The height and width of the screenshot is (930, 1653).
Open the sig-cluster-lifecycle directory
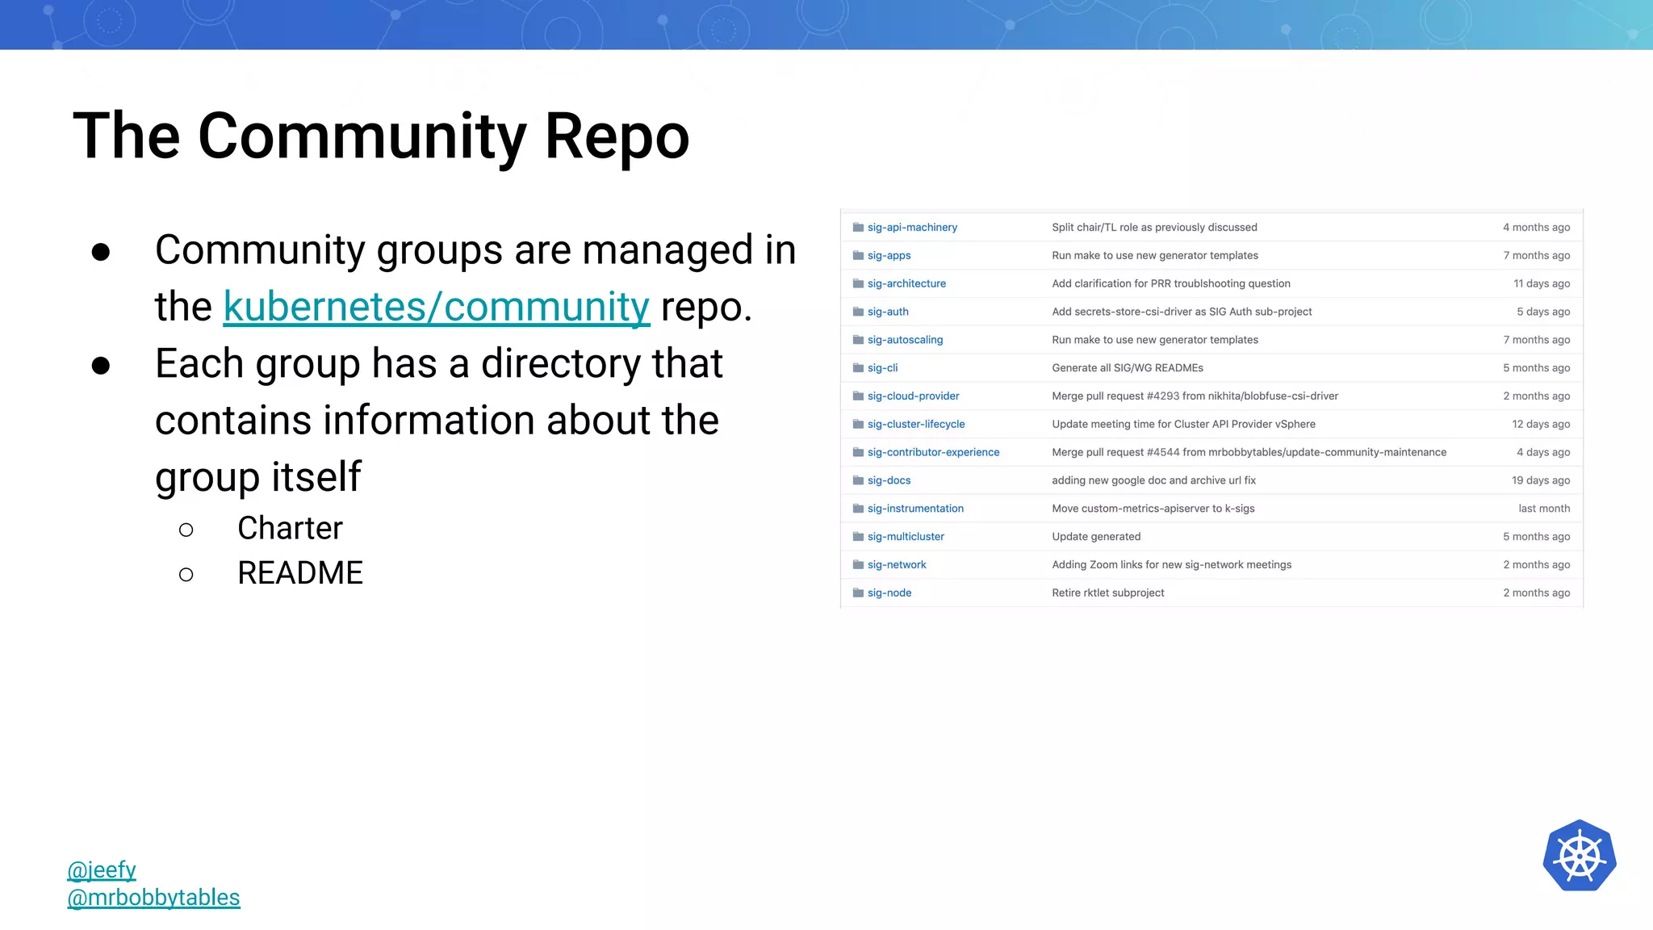tap(916, 425)
